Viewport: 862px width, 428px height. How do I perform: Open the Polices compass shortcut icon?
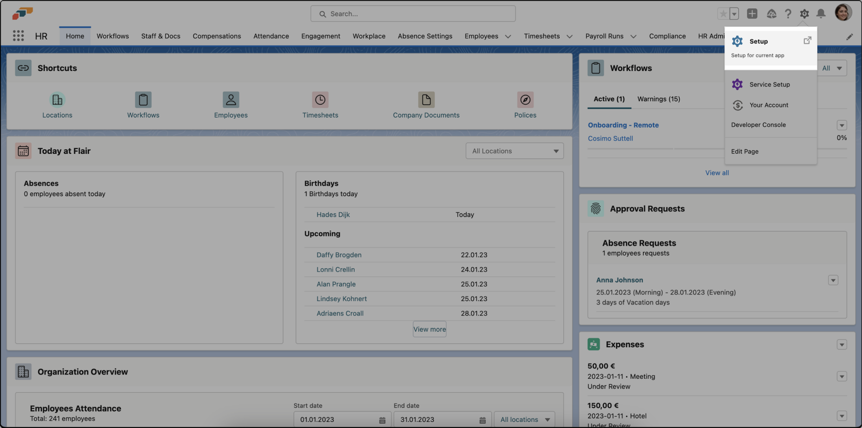click(x=525, y=100)
